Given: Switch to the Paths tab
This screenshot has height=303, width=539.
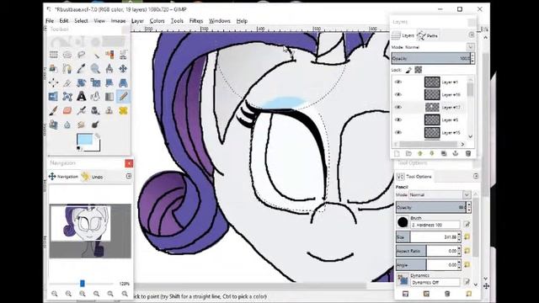Looking at the screenshot, I should click(428, 35).
